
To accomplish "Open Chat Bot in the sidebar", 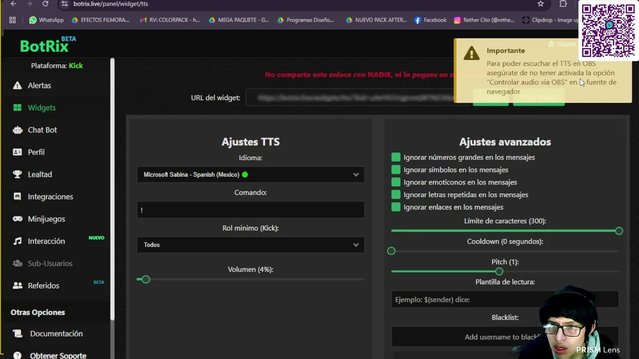I will [42, 130].
